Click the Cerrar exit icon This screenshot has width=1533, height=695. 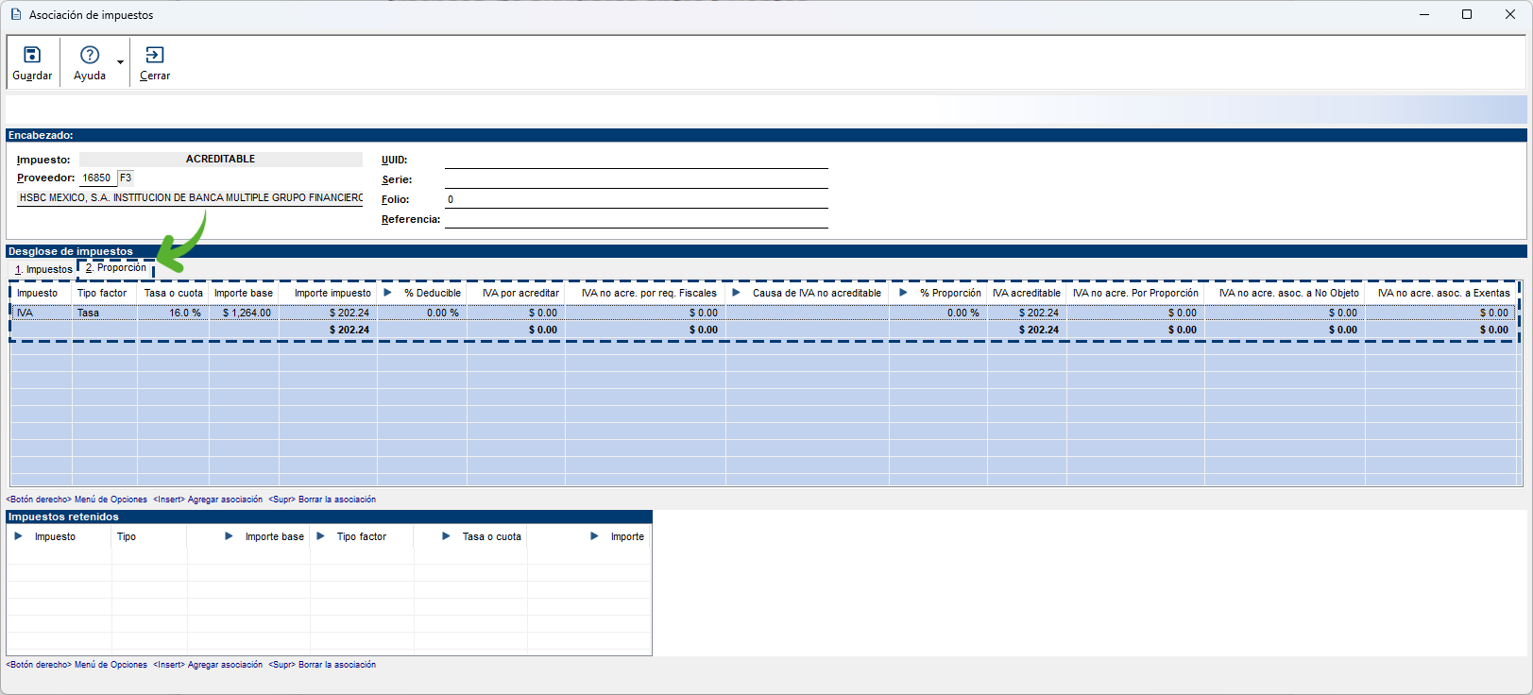point(155,55)
